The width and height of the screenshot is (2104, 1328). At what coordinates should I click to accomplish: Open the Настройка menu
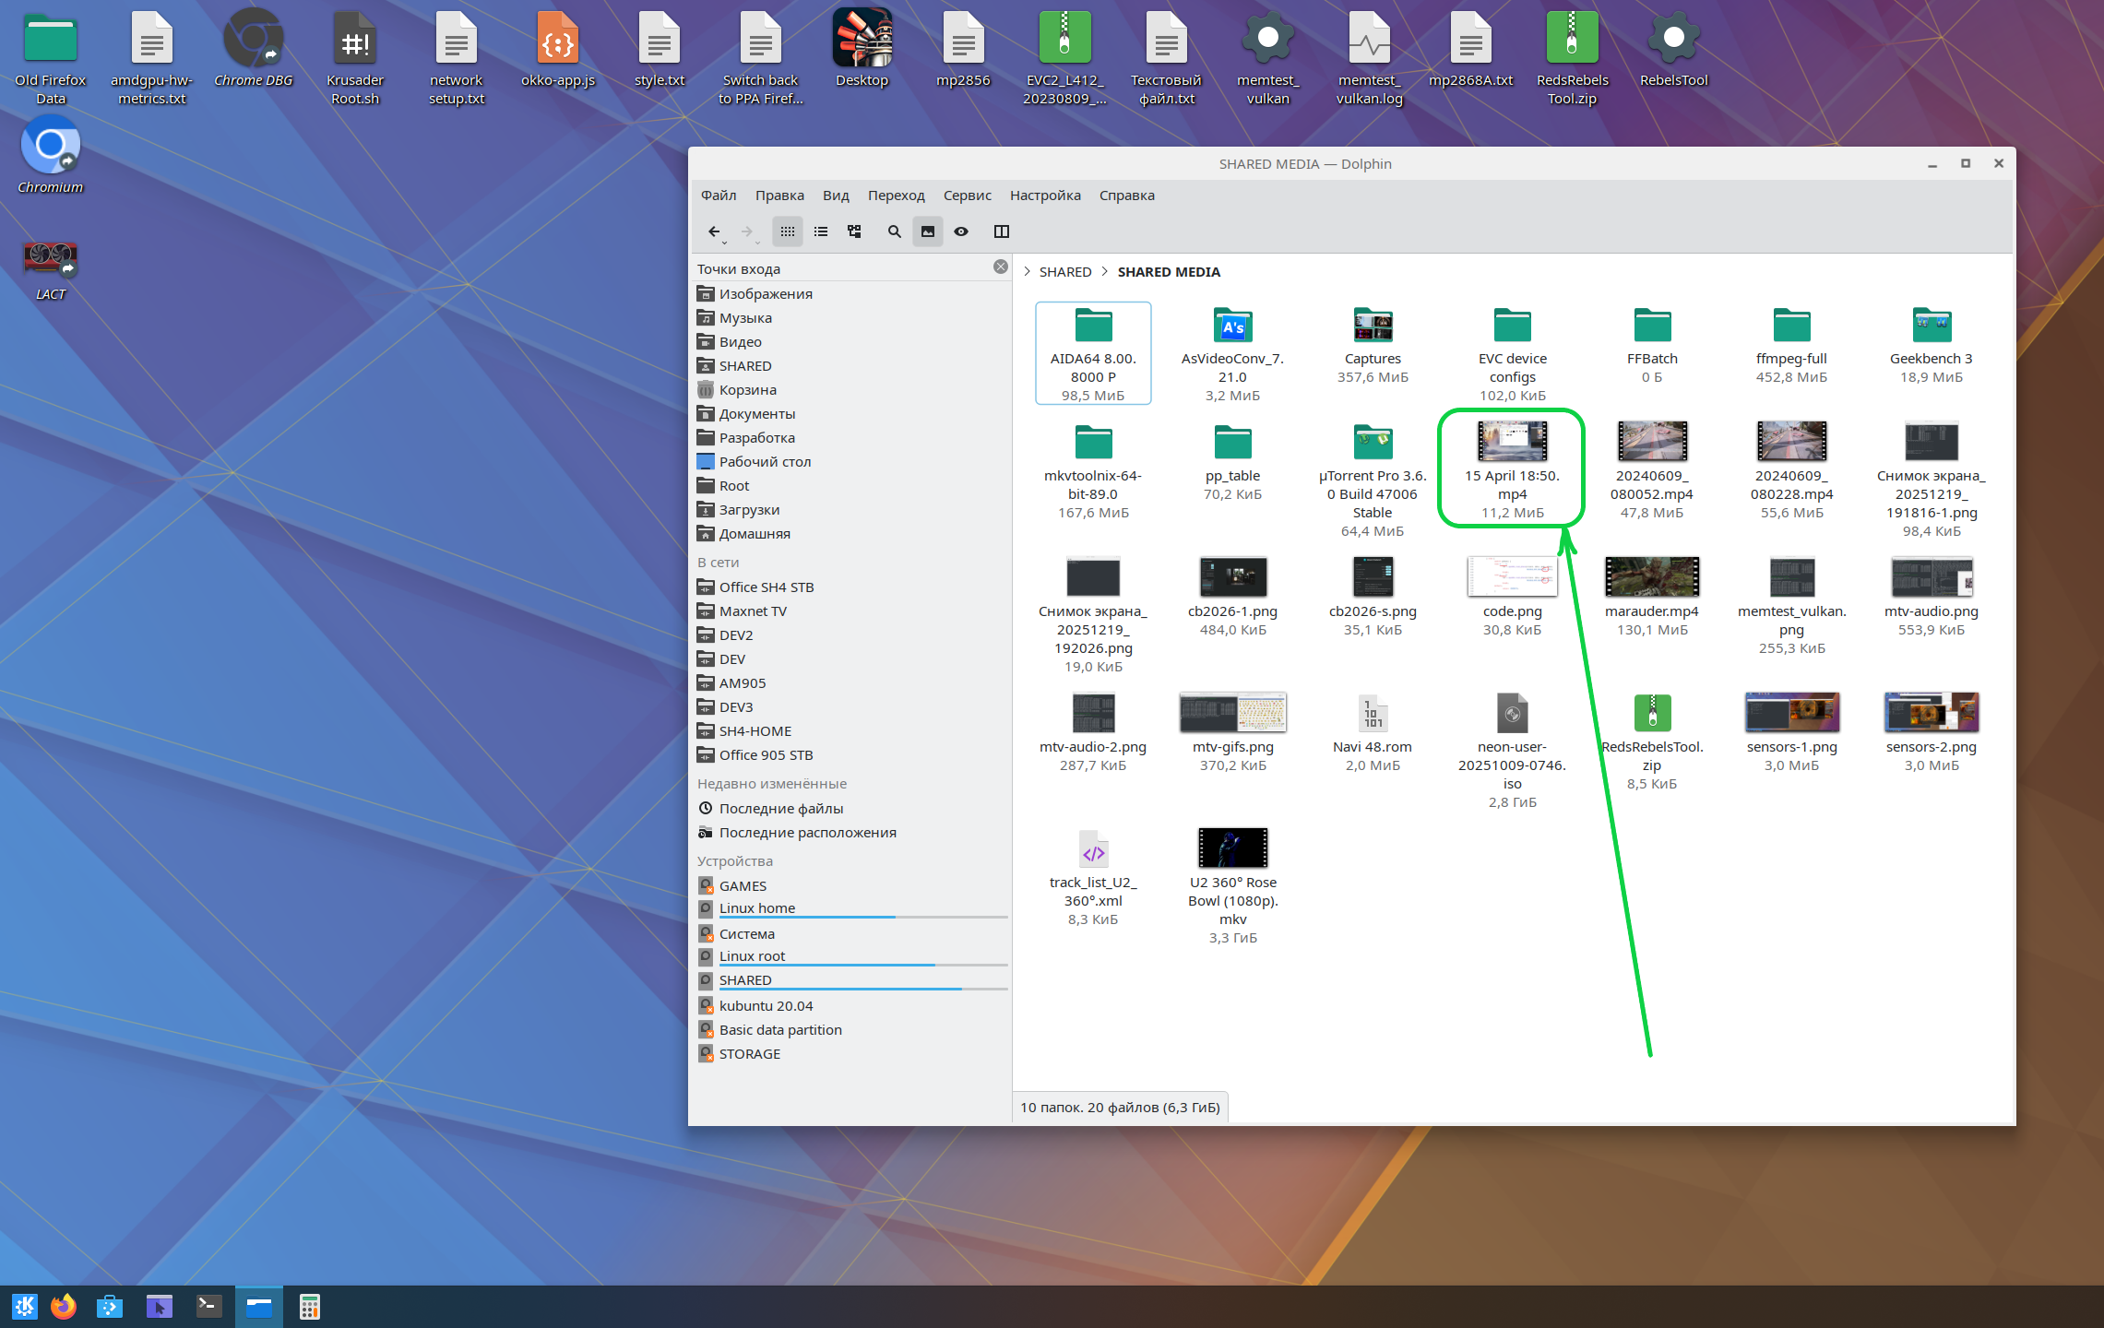[x=1044, y=196]
